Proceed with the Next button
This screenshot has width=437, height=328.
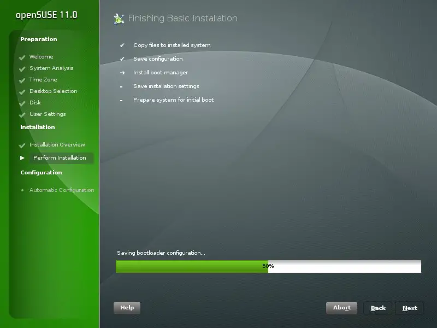click(410, 308)
